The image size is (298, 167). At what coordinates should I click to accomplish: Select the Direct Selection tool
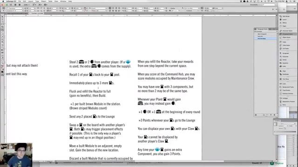(x=2, y=19)
